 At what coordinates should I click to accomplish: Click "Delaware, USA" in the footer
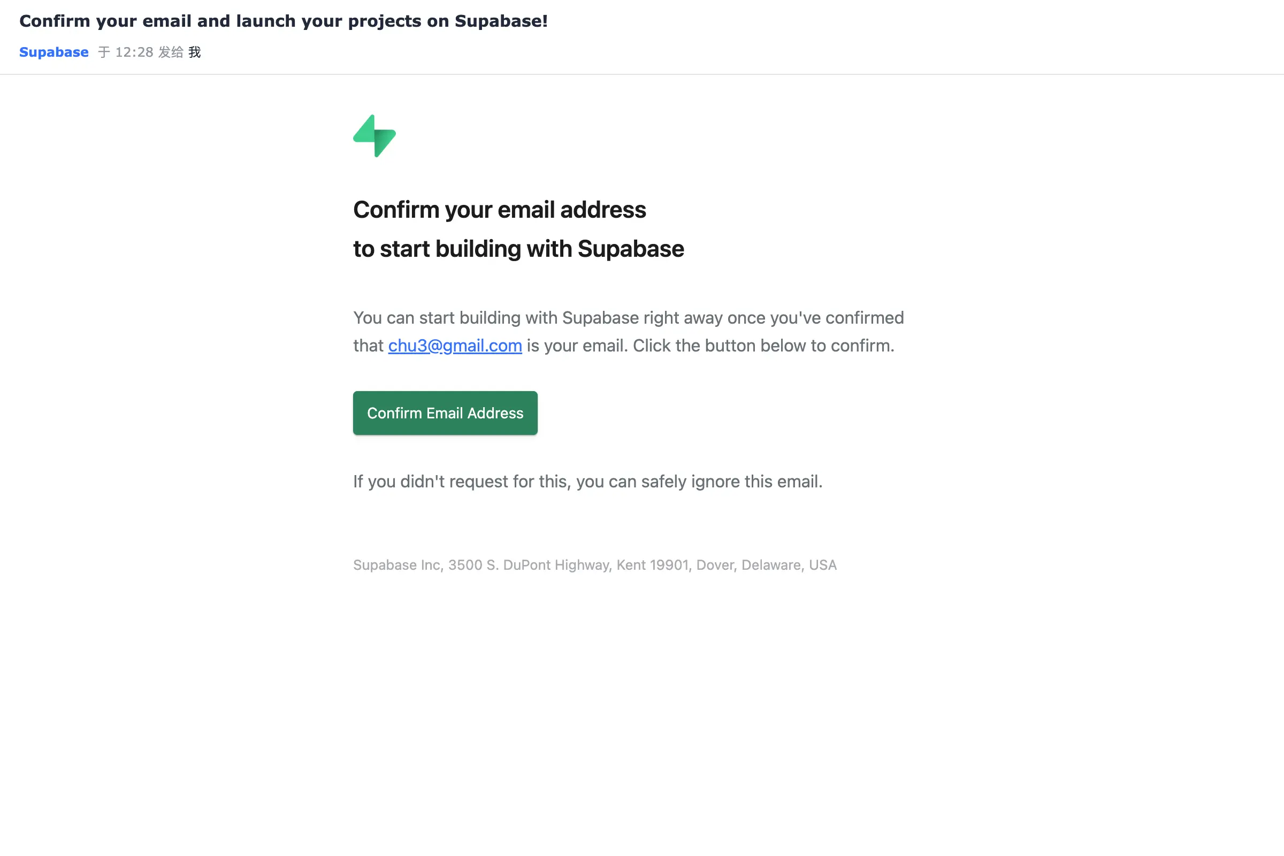point(789,565)
